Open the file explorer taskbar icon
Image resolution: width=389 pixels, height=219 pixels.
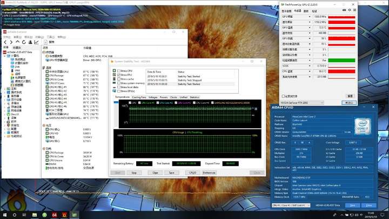pos(35,215)
